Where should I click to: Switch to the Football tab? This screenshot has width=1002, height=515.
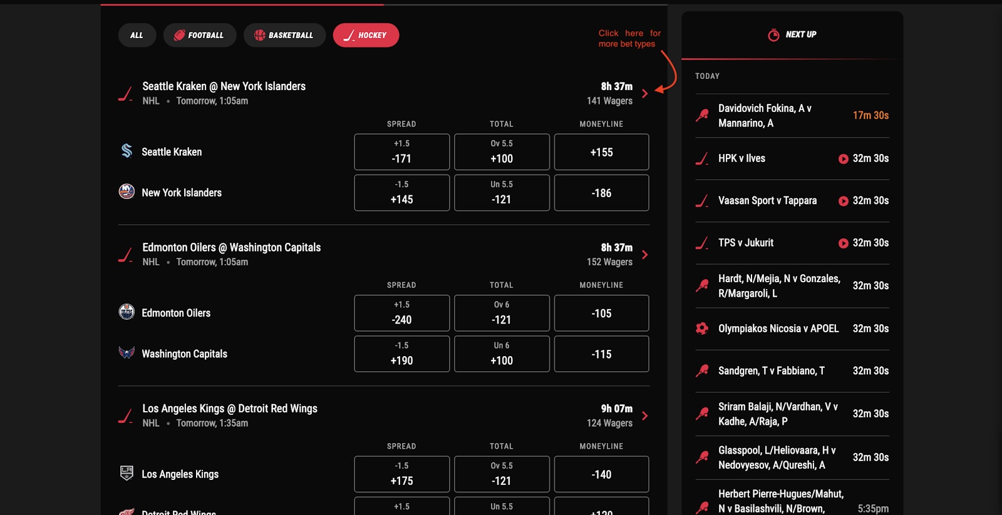coord(199,35)
